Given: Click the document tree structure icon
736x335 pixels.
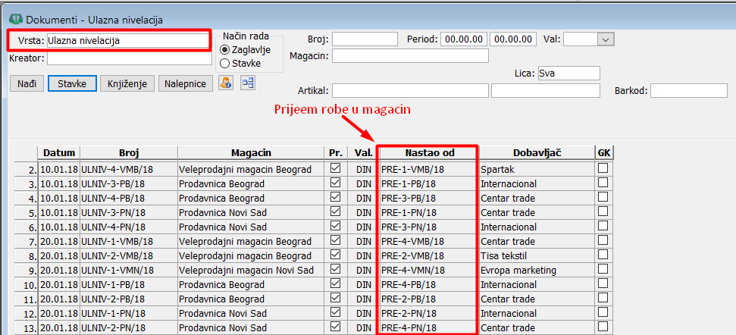Looking at the screenshot, I should point(248,83).
